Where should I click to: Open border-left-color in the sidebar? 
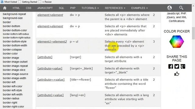[x=12, y=86]
